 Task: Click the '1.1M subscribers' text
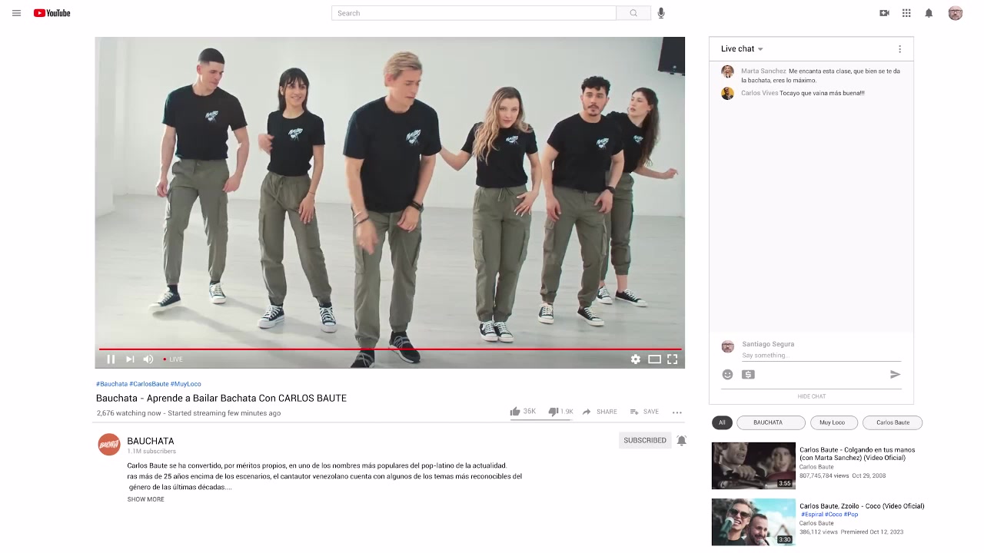[151, 452]
